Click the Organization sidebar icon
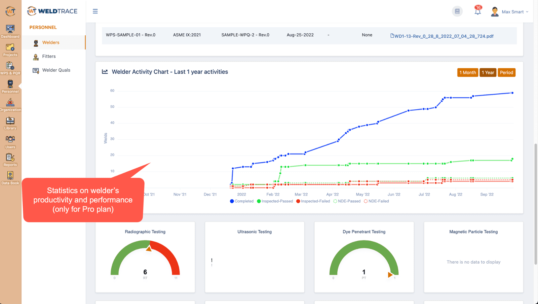 tap(10, 105)
